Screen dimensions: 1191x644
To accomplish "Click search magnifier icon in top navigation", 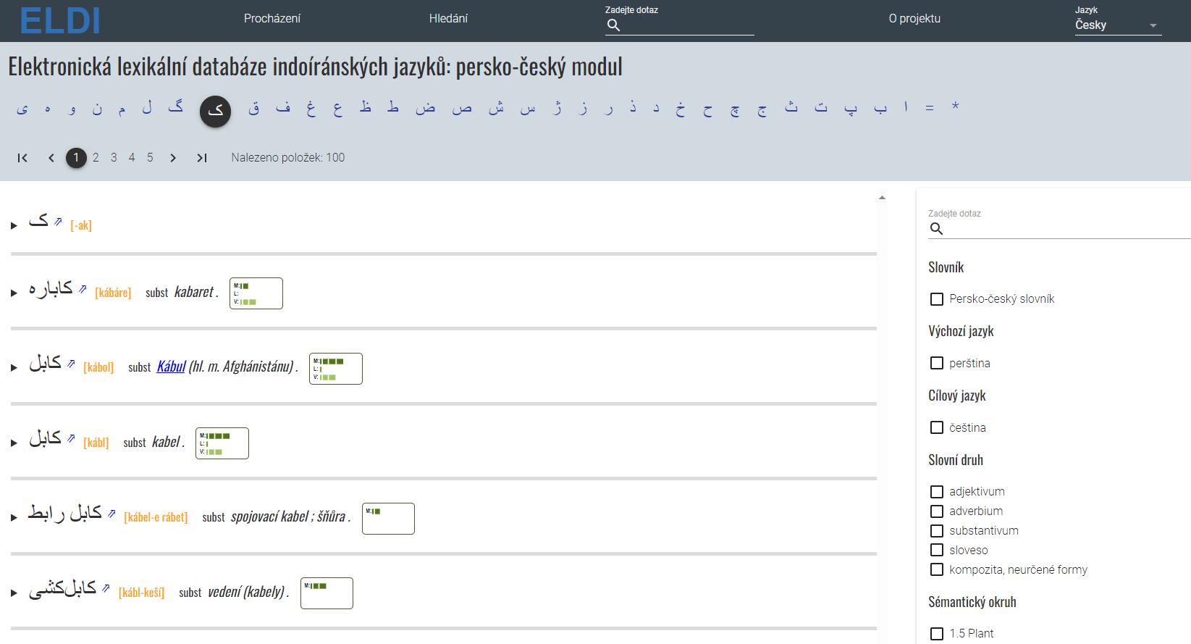I will (x=613, y=25).
